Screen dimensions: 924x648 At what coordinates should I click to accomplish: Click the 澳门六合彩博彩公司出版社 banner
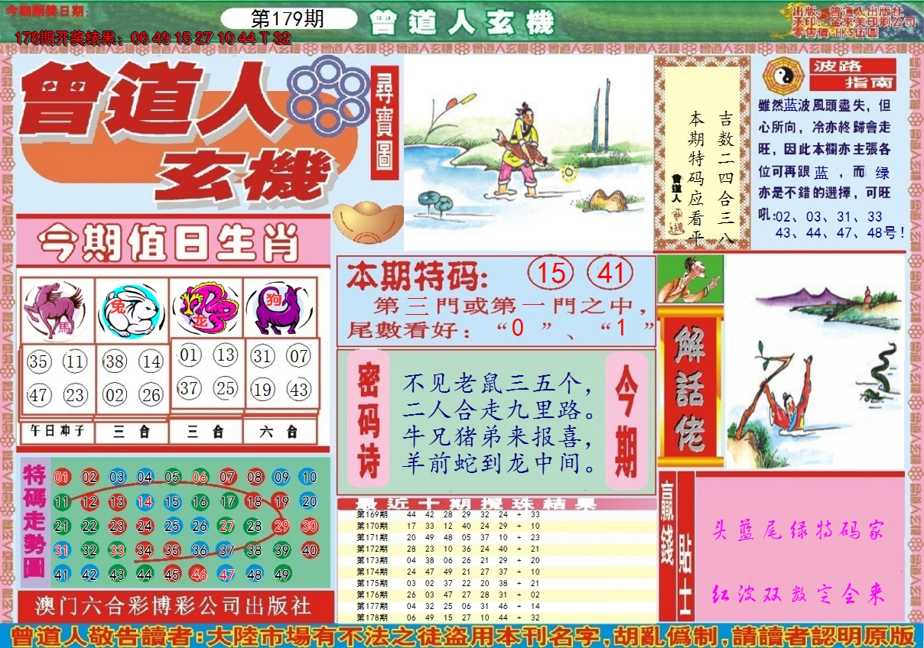174,607
